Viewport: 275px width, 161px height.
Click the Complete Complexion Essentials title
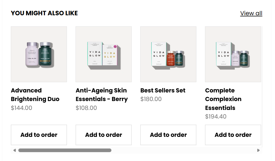pyautogui.click(x=223, y=99)
